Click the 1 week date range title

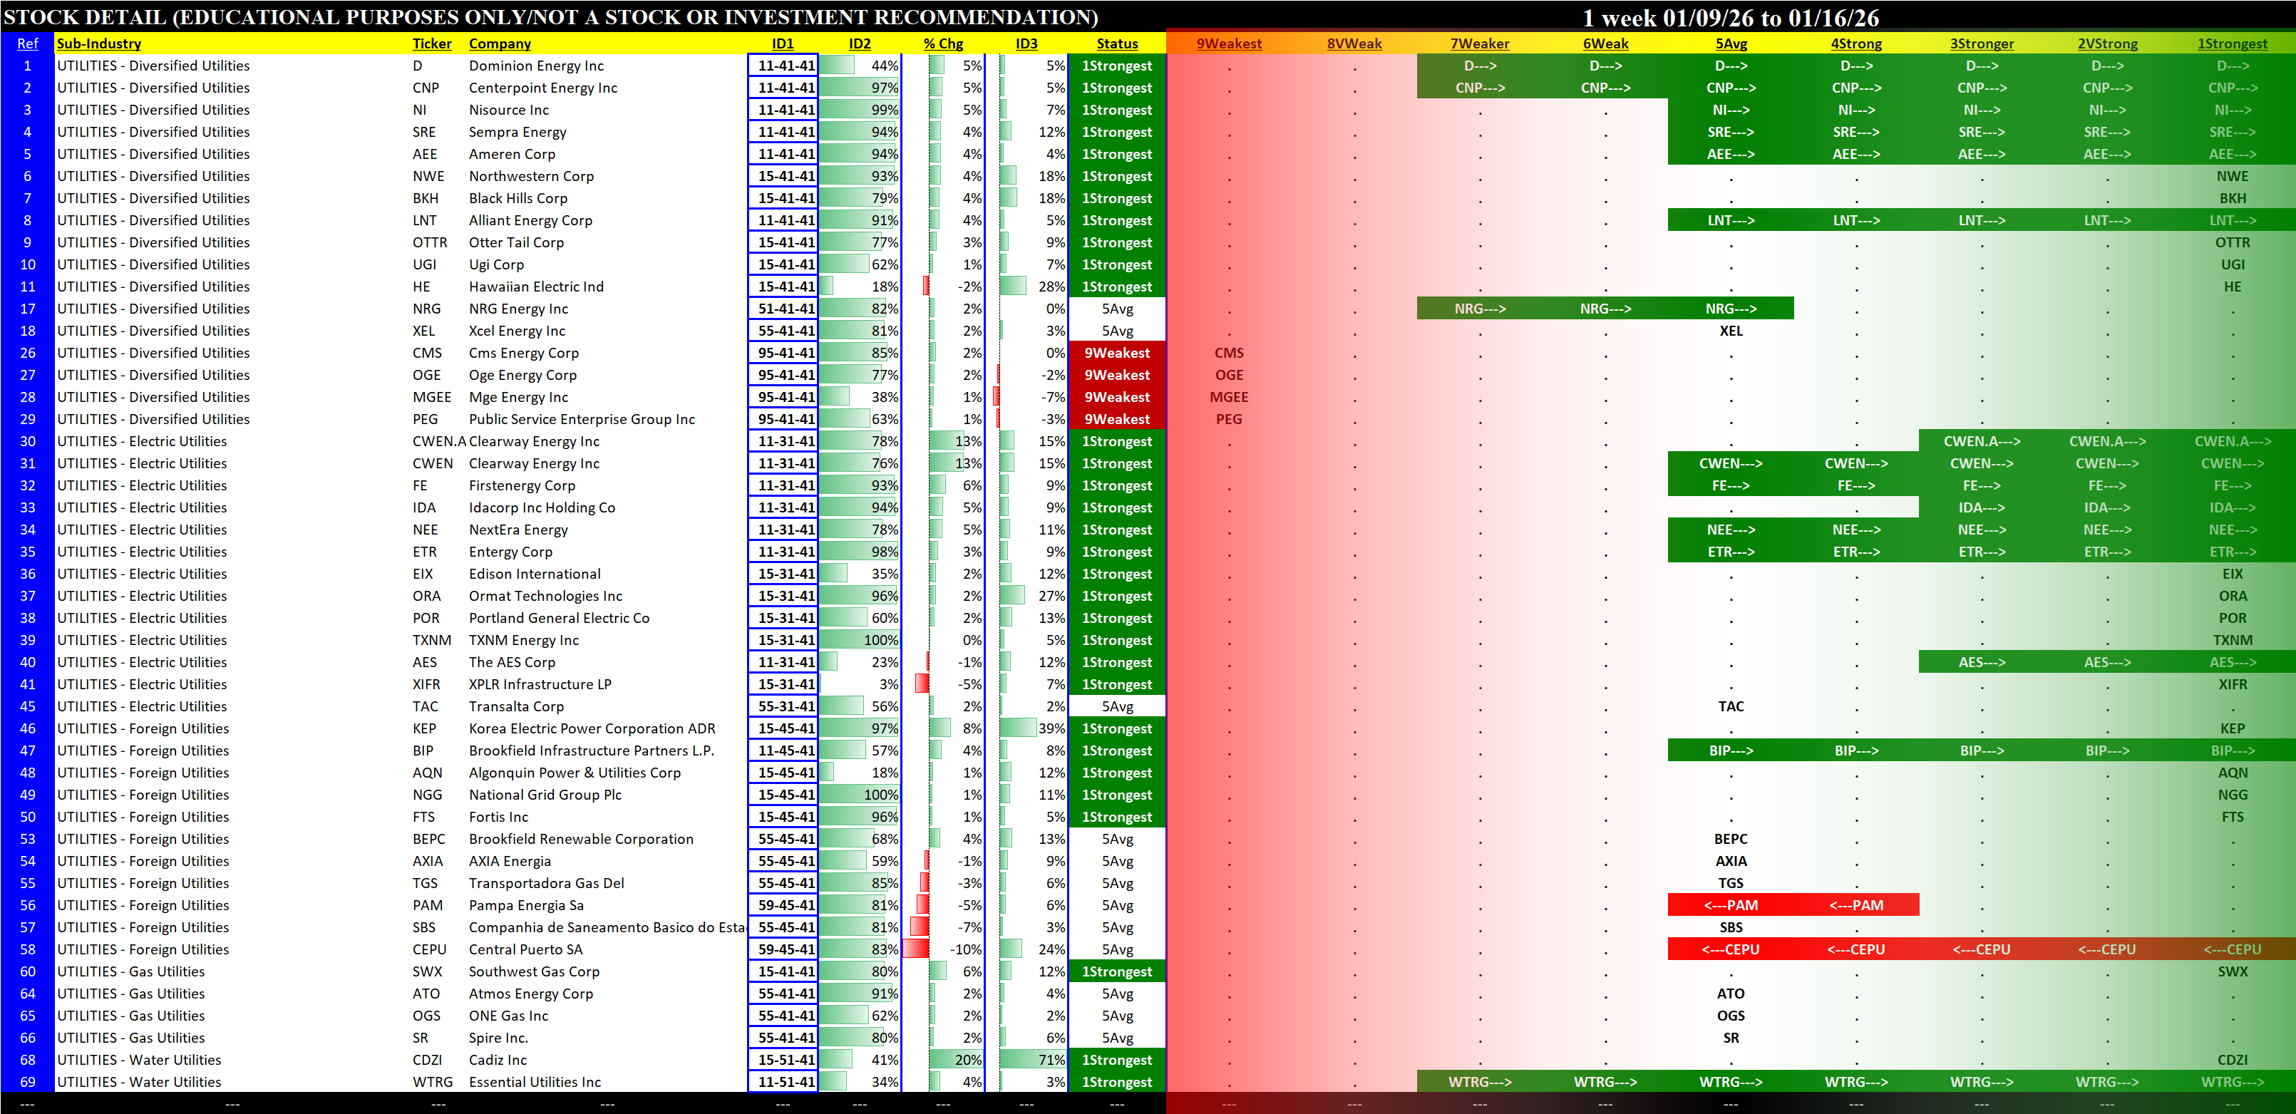(x=1730, y=17)
